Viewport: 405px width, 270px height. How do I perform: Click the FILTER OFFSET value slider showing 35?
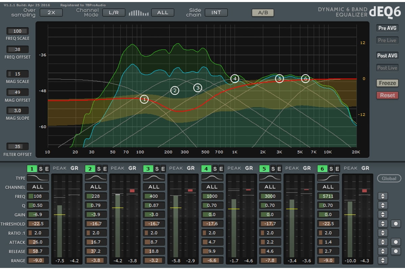[18, 146]
